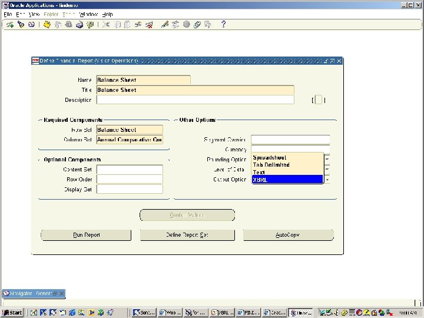Click the Folder Tools toolbar icon

point(208,25)
